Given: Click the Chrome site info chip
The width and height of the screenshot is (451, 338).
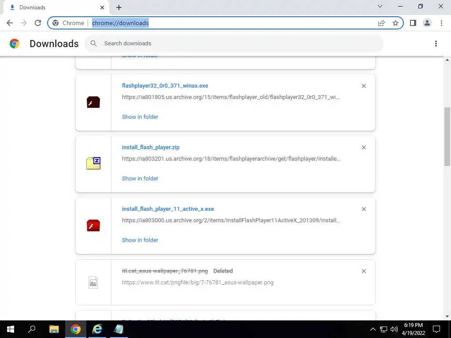Looking at the screenshot, I should (68, 23).
